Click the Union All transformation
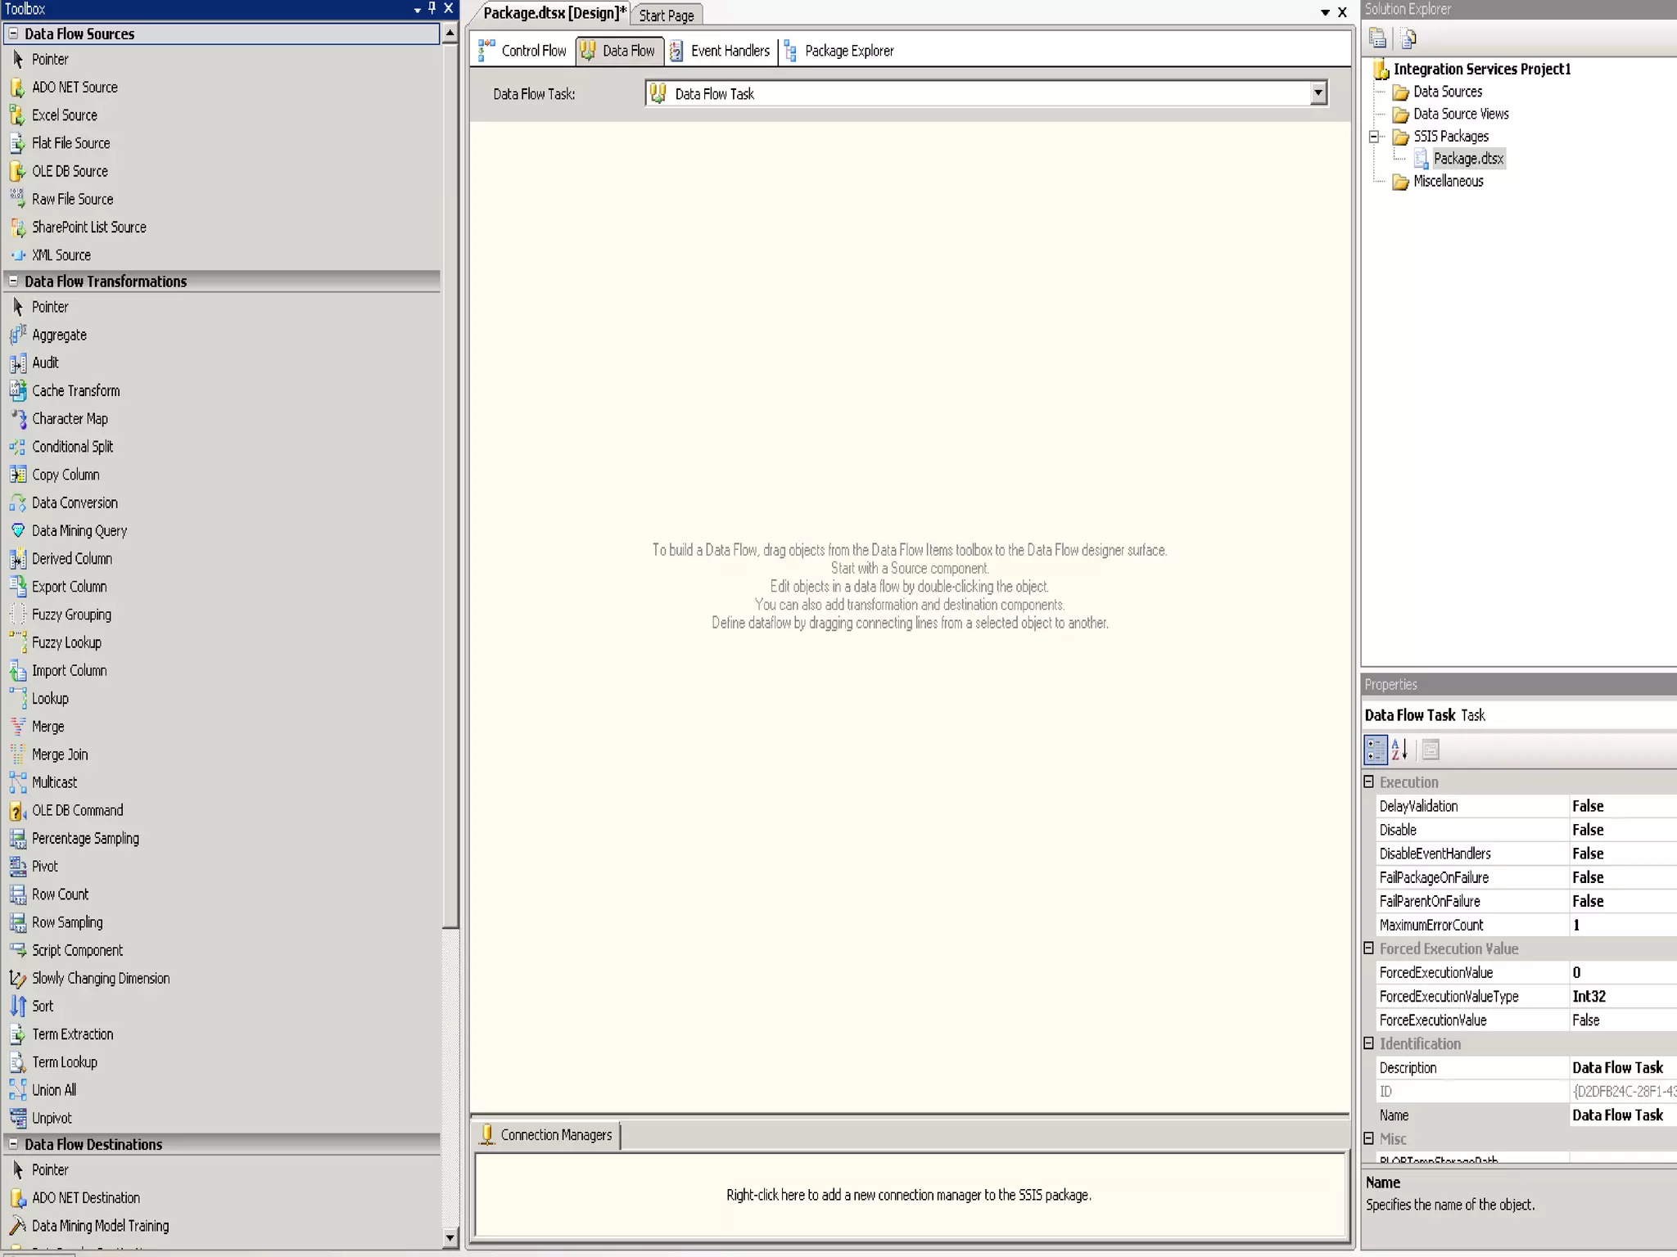Viewport: 1677px width, 1257px height. click(53, 1090)
